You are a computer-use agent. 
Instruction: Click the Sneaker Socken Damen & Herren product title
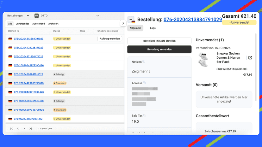click(x=228, y=58)
